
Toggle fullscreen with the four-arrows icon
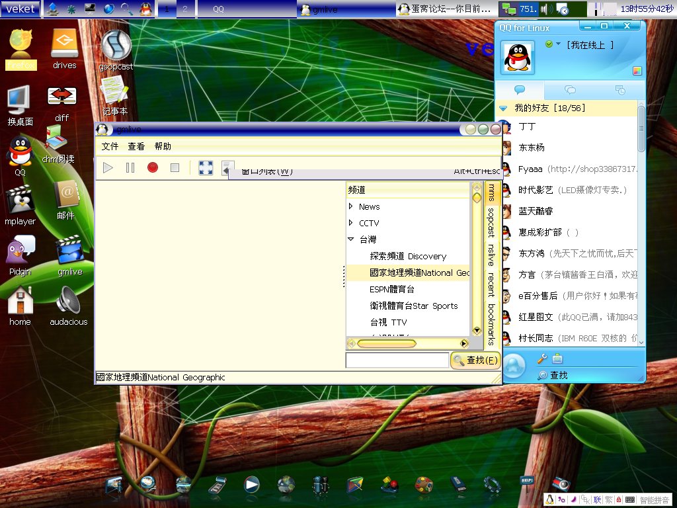click(x=206, y=167)
